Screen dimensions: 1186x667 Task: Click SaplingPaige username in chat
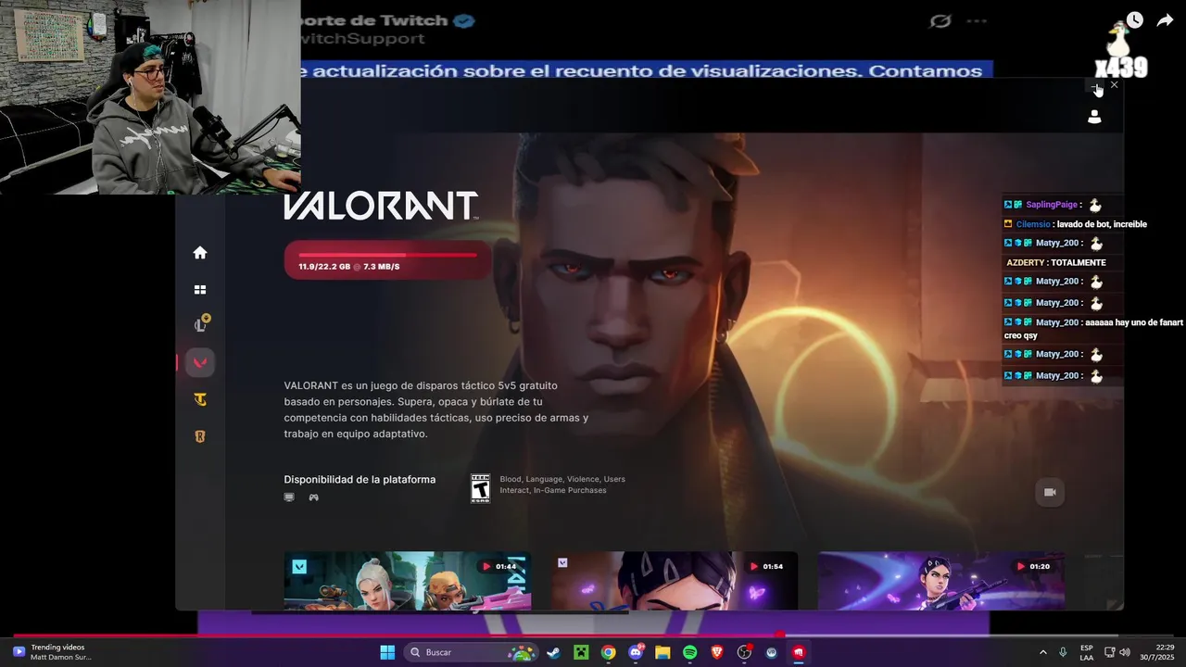(x=1052, y=205)
